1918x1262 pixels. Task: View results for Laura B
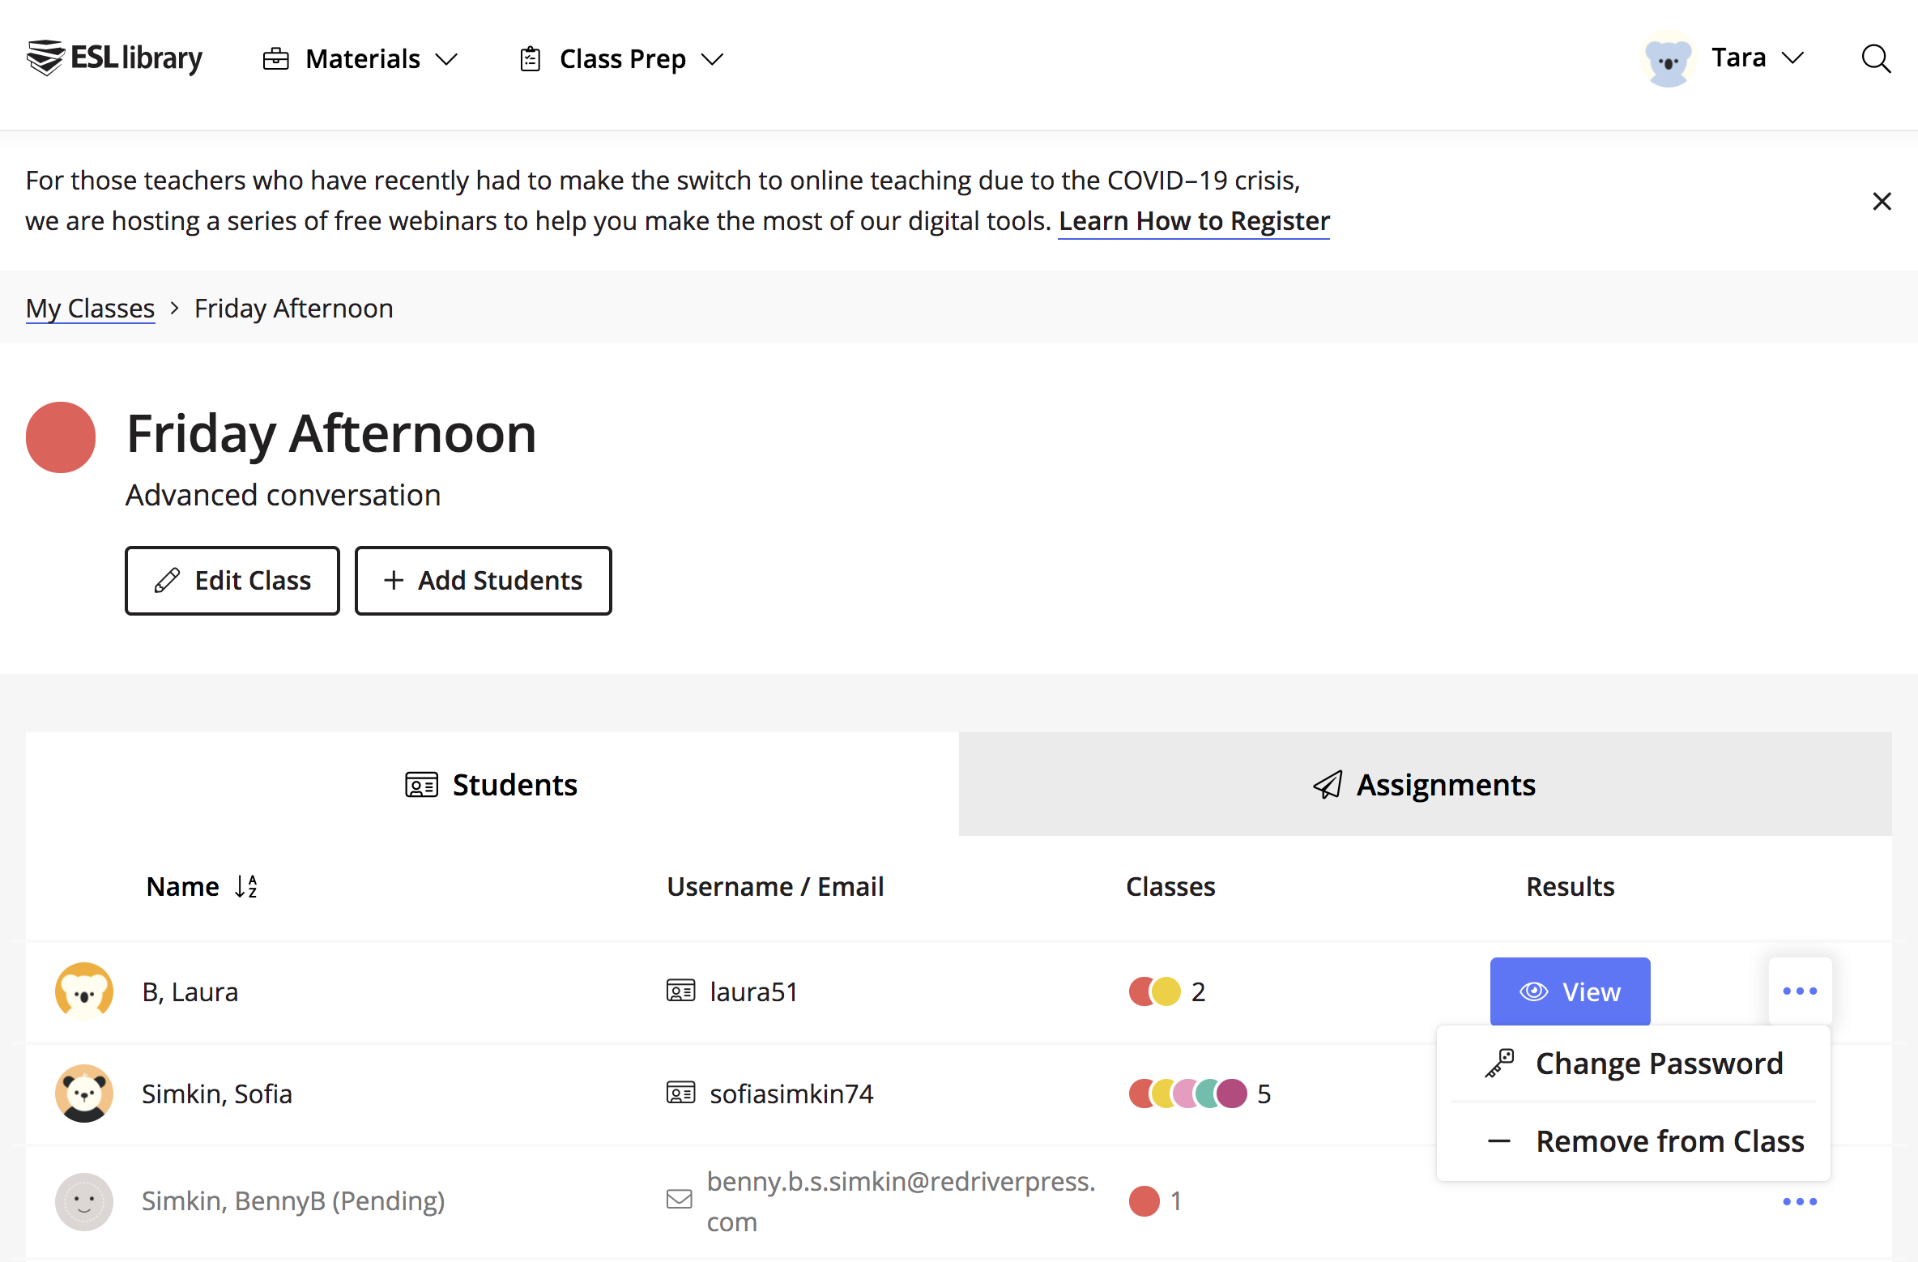(1571, 991)
